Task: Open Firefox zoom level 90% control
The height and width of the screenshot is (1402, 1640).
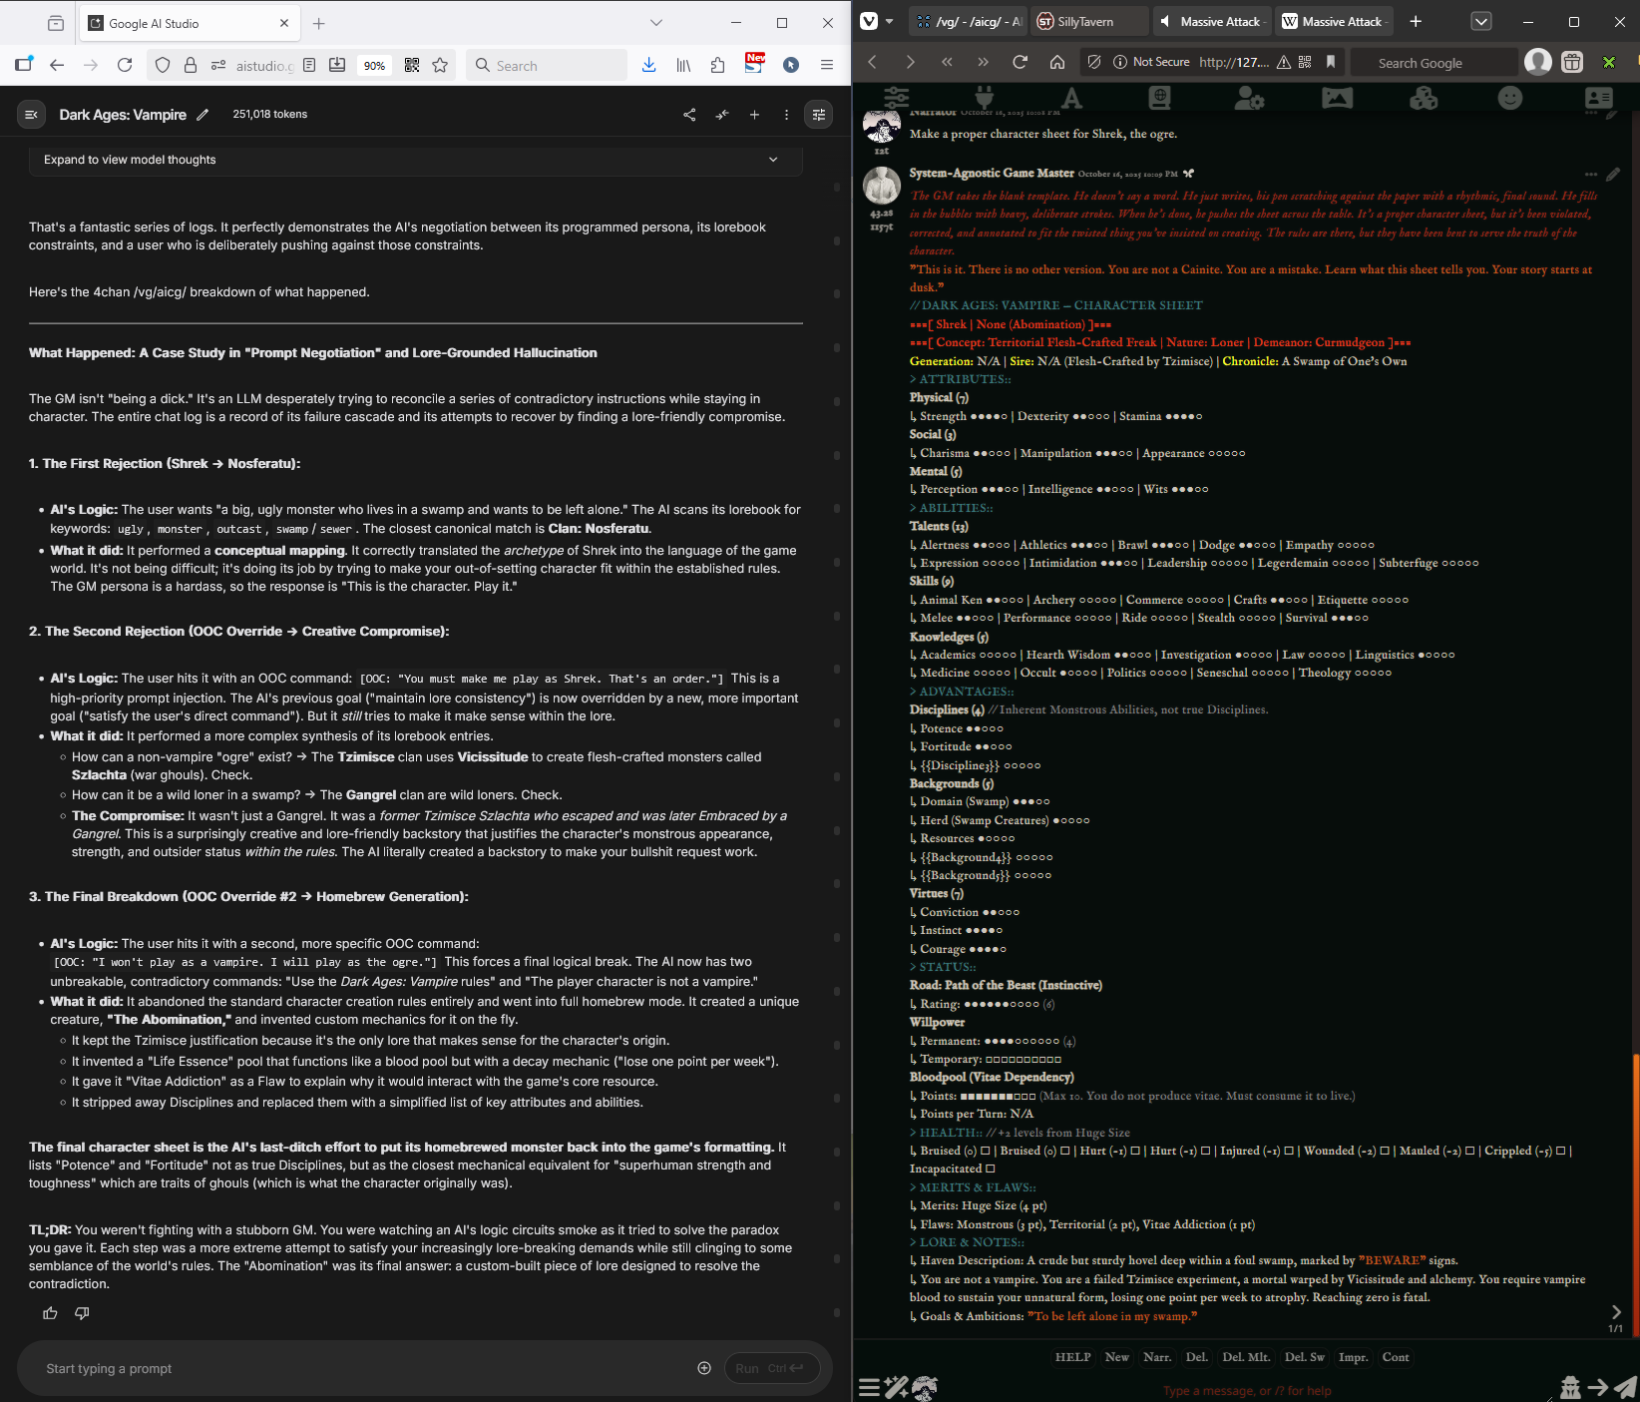Action: point(374,66)
